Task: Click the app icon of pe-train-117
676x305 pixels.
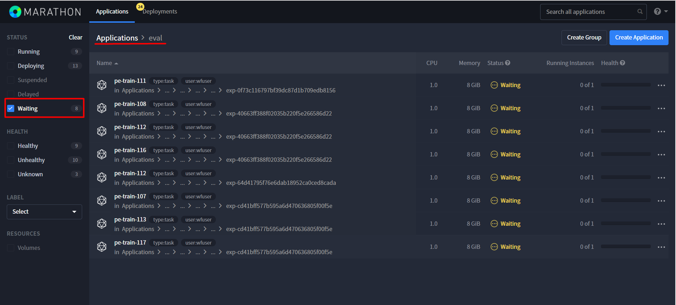Action: 102,247
